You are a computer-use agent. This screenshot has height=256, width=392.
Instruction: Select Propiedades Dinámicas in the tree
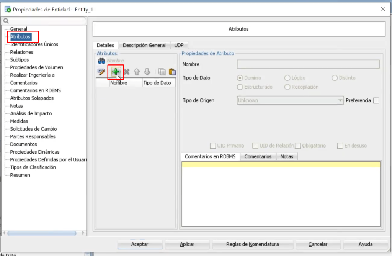[35, 152]
